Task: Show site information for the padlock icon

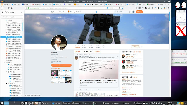Action: (x=28, y=8)
